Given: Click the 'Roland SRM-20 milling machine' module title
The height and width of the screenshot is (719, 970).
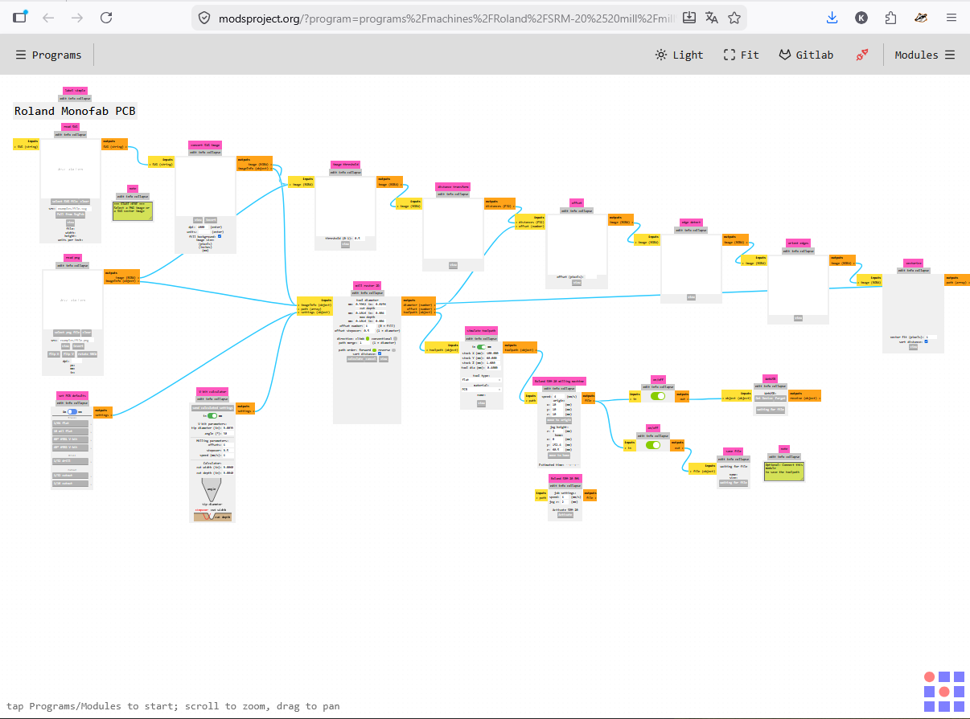Looking at the screenshot, I should pos(559,381).
